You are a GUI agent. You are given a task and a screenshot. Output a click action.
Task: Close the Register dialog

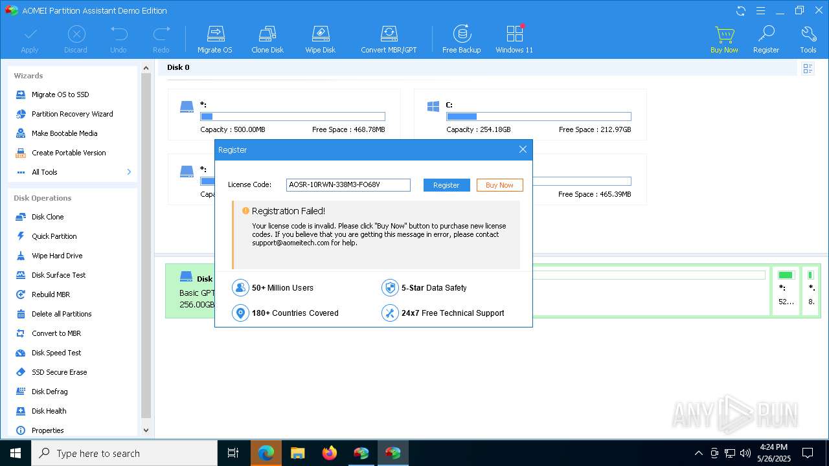click(523, 150)
